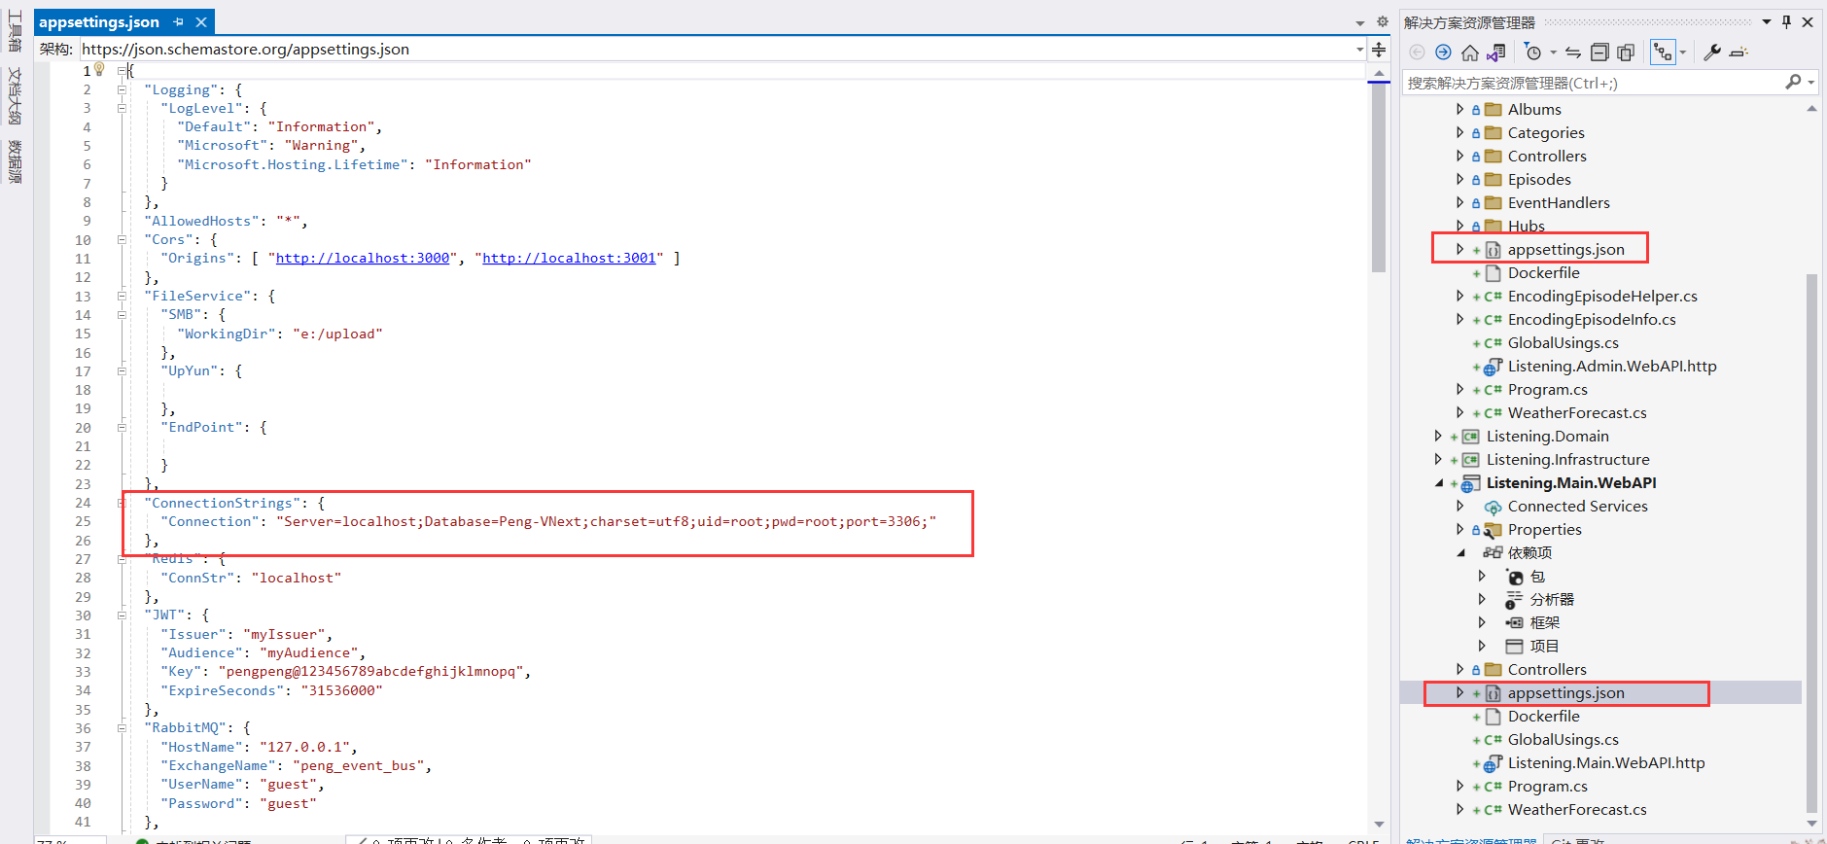The height and width of the screenshot is (844, 1827).
Task: Expand the Albums folder
Action: coord(1459,109)
